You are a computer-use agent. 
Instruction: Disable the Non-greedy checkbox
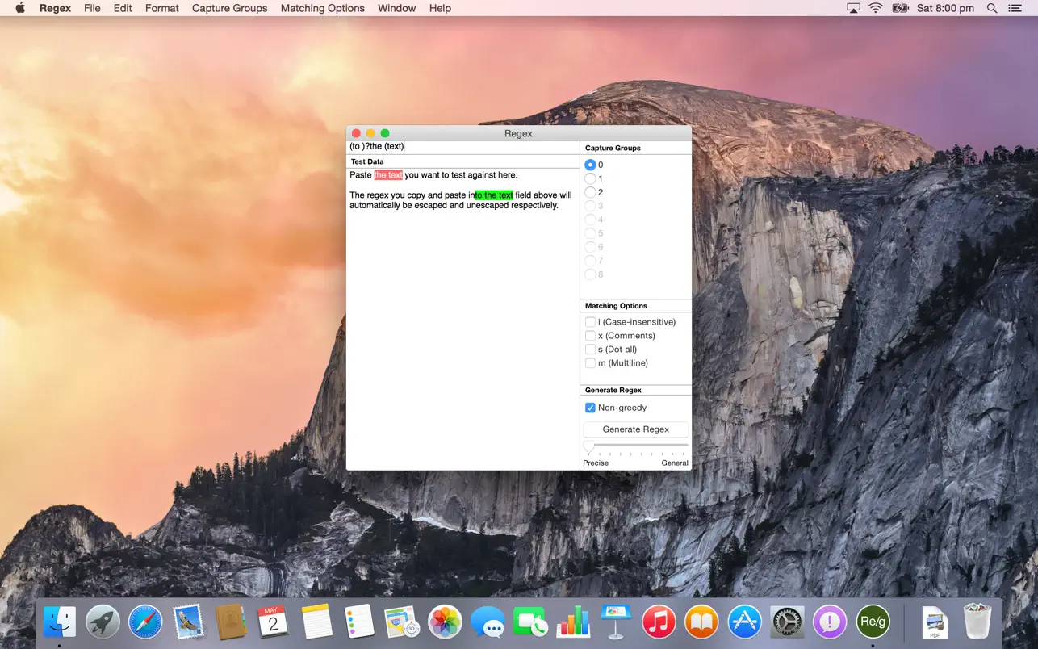590,408
